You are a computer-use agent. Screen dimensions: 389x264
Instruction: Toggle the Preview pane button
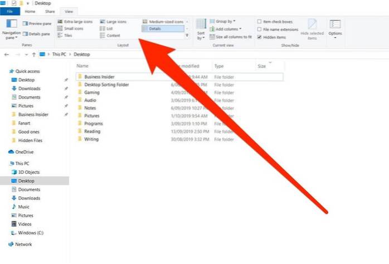pos(37,23)
